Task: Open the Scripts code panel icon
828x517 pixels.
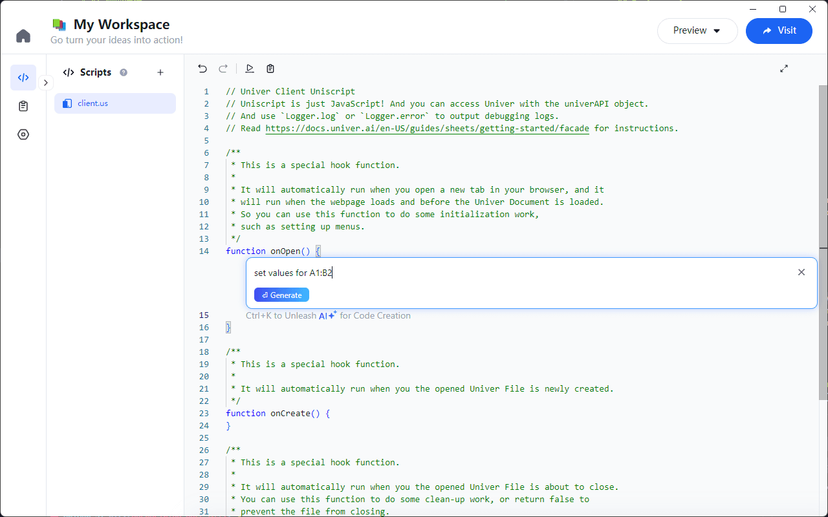Action: click(x=23, y=78)
